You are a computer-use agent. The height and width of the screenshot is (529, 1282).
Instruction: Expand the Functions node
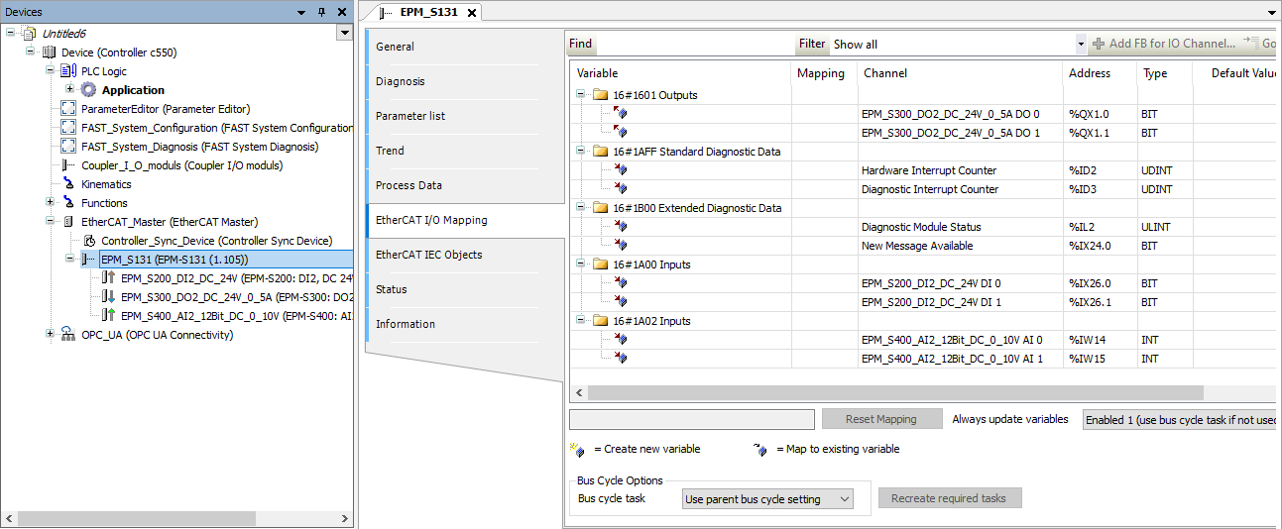pos(51,203)
